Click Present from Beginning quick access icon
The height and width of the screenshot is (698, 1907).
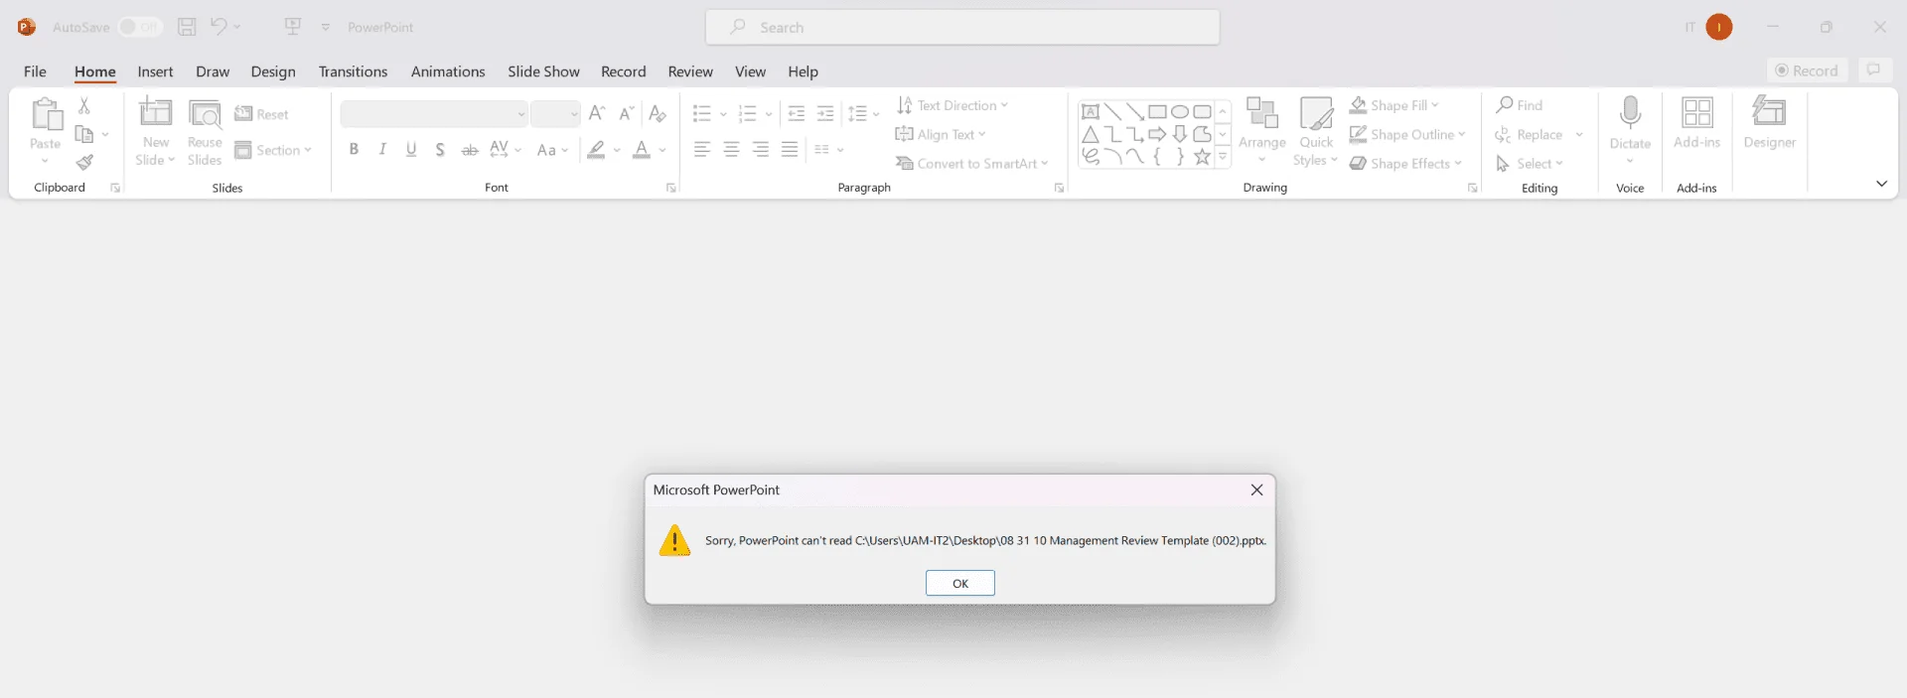[293, 27]
